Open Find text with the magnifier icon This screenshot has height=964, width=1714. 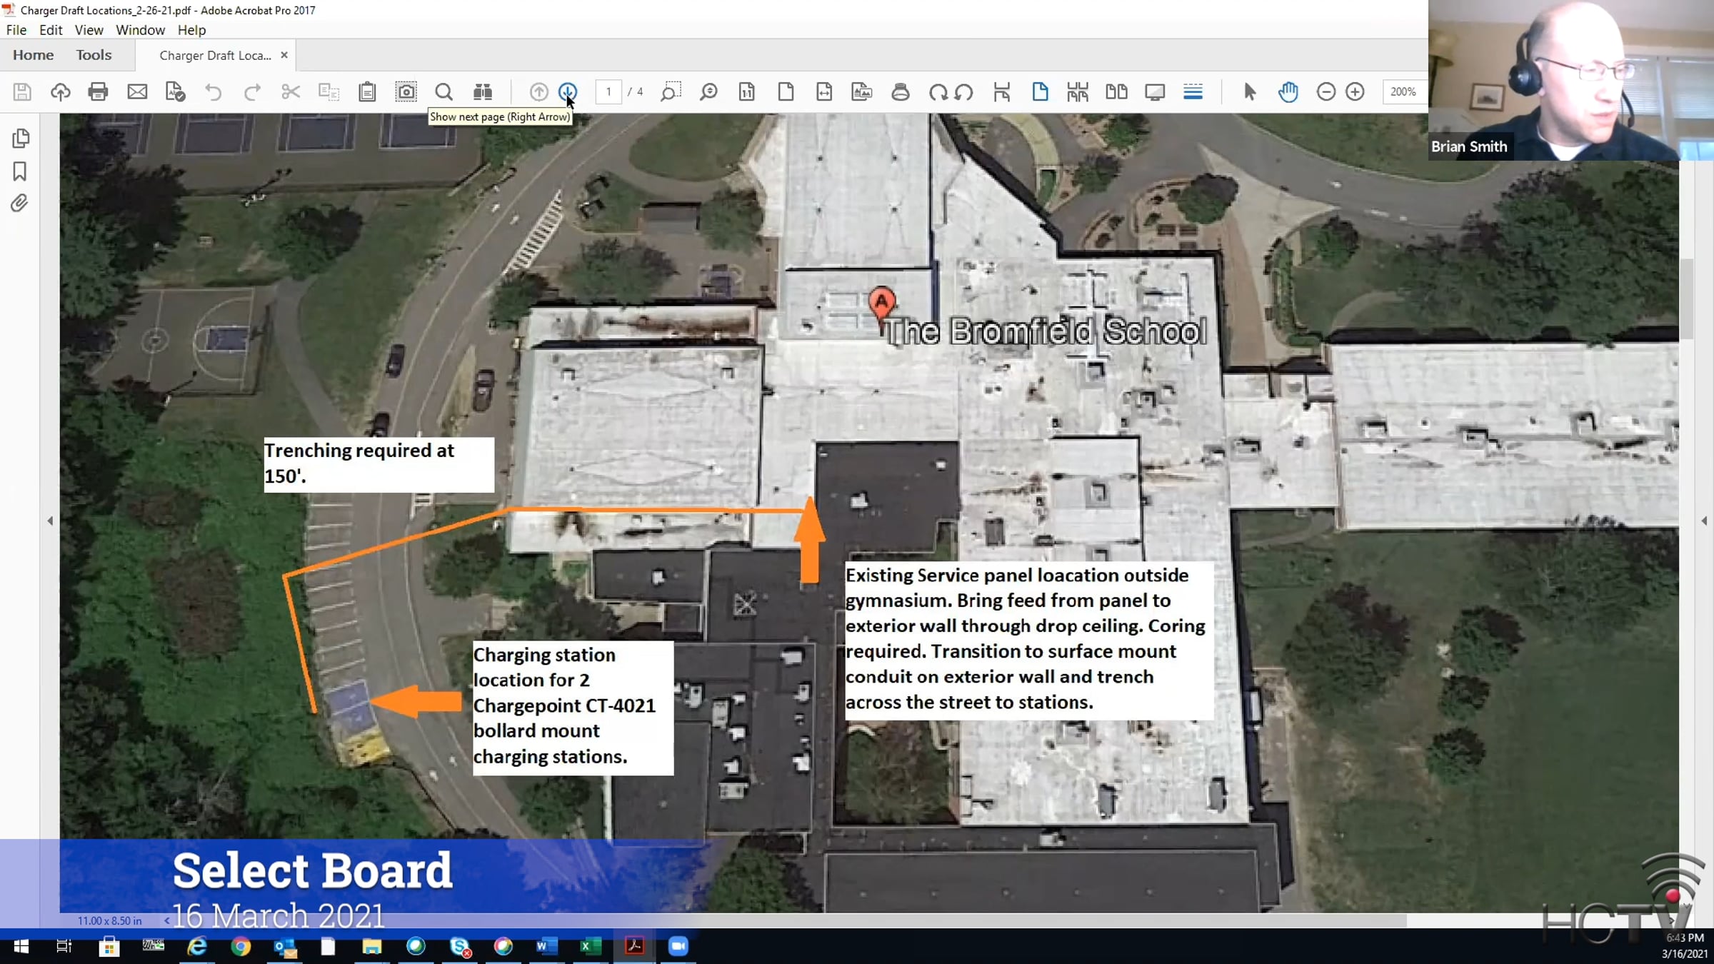click(x=444, y=91)
